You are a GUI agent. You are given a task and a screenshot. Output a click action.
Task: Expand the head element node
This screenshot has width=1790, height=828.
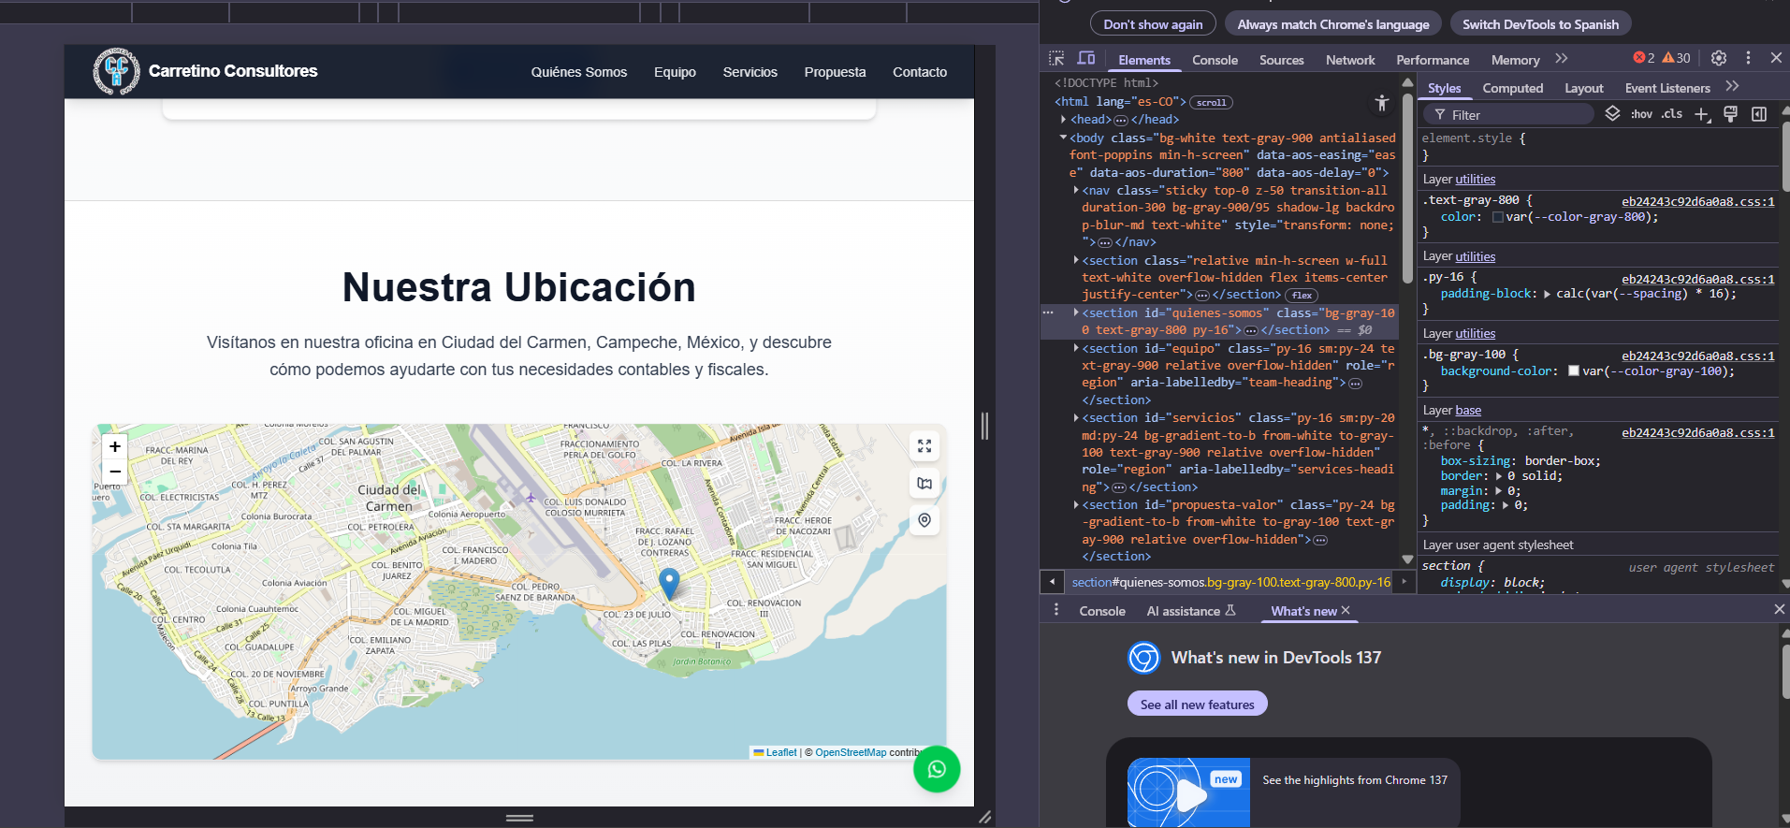(1064, 120)
